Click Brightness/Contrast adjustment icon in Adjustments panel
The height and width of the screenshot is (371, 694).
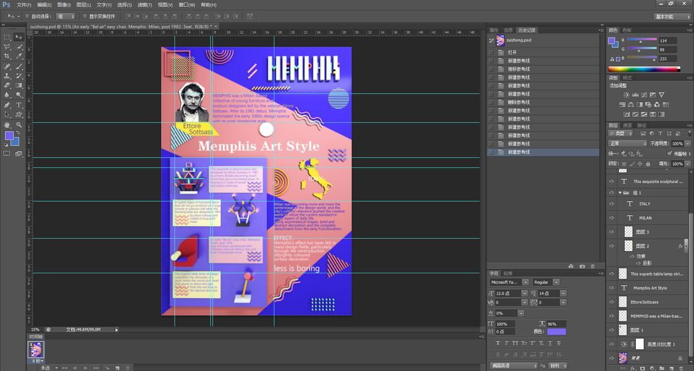coord(627,95)
